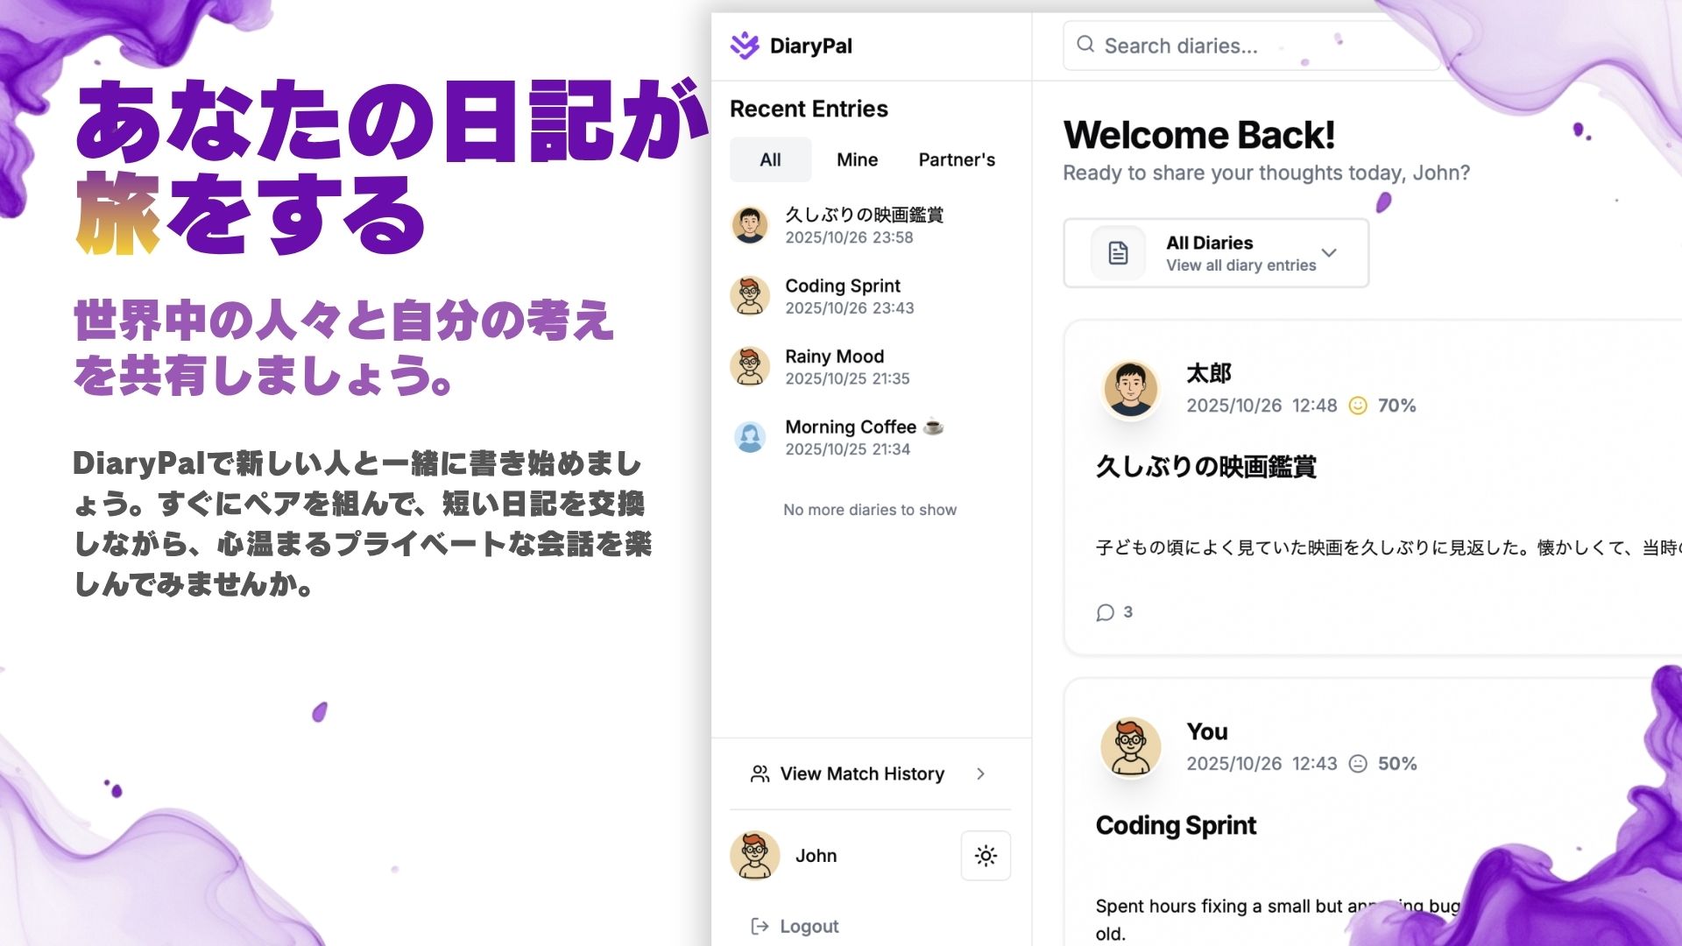Image resolution: width=1682 pixels, height=946 pixels.
Task: Click the Logout link
Action: (809, 926)
